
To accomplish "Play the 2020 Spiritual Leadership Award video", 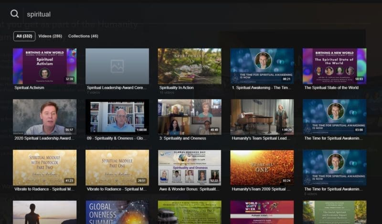I will point(44,117).
